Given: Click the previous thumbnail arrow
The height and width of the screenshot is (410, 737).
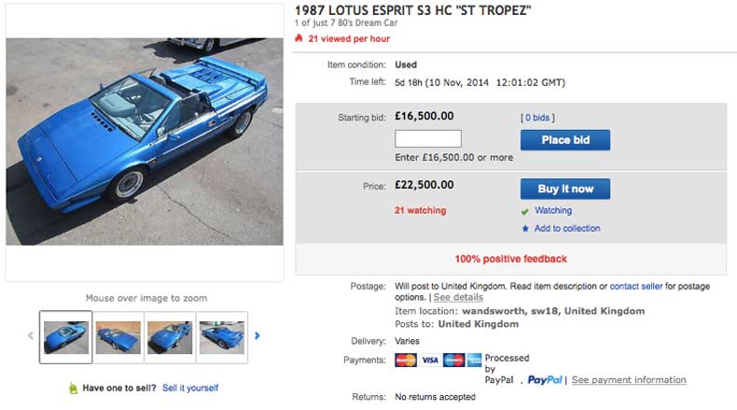Looking at the screenshot, I should 31,336.
